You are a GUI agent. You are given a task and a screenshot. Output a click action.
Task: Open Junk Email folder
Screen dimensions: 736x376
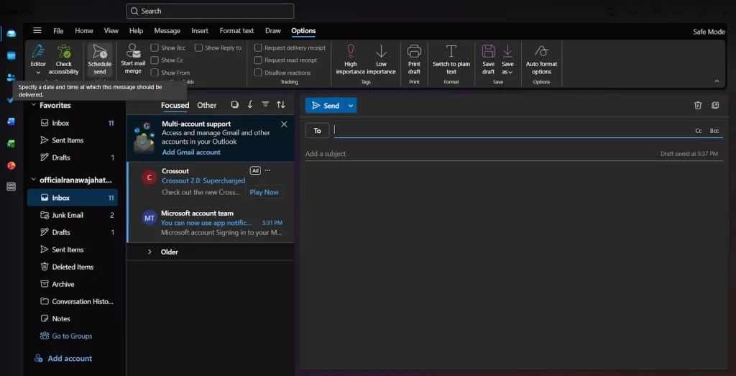73,215
